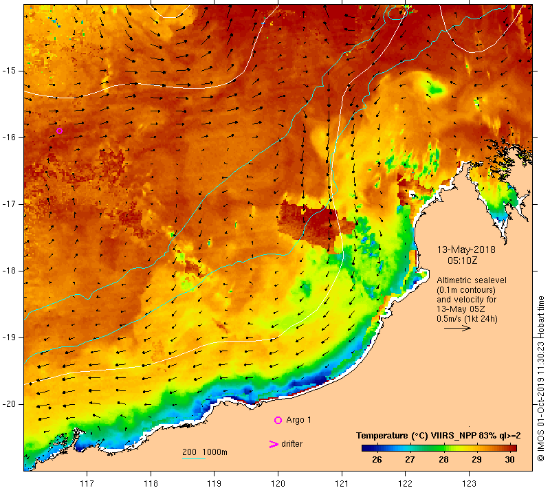Click the latitude axis label -20
This screenshot has width=550, height=488.
[x=10, y=404]
